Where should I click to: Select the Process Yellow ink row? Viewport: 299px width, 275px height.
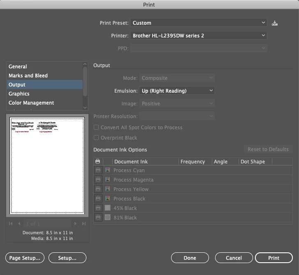click(x=193, y=189)
